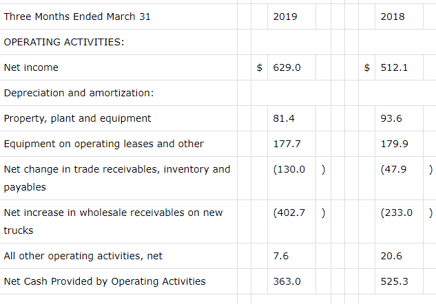Screen dimensions: 436x304
Task: Click the OPERATING ACTIVITIES heading
Action: click(64, 42)
